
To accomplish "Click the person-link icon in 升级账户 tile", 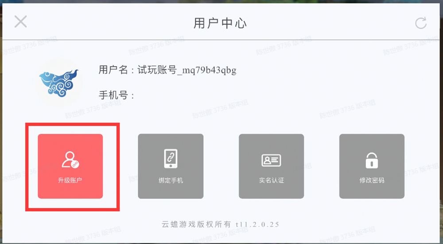I will [70, 160].
